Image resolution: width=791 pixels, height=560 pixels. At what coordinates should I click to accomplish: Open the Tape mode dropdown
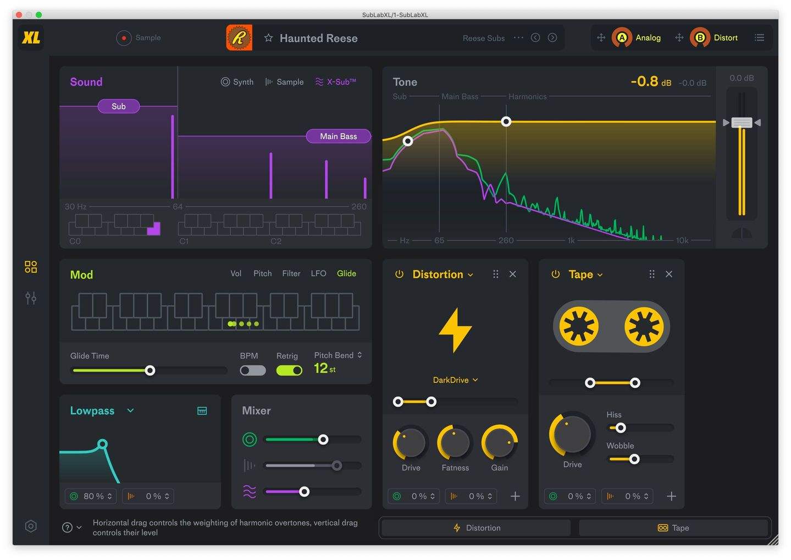[600, 274]
